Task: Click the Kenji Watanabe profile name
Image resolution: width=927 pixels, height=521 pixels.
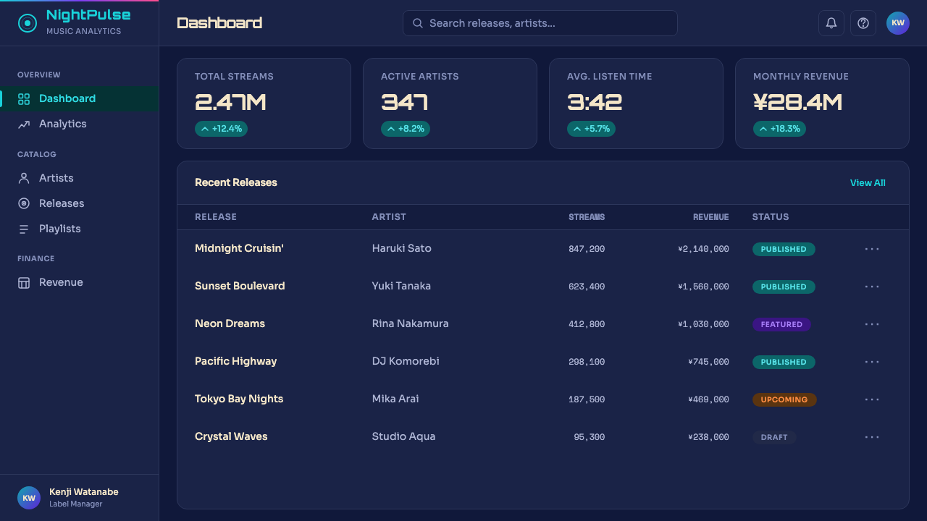Action: pos(84,492)
